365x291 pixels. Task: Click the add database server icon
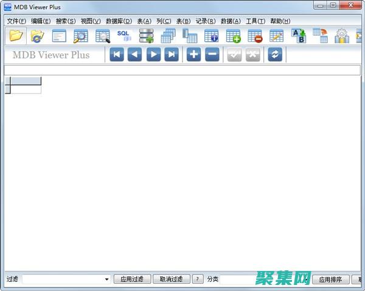click(x=146, y=36)
